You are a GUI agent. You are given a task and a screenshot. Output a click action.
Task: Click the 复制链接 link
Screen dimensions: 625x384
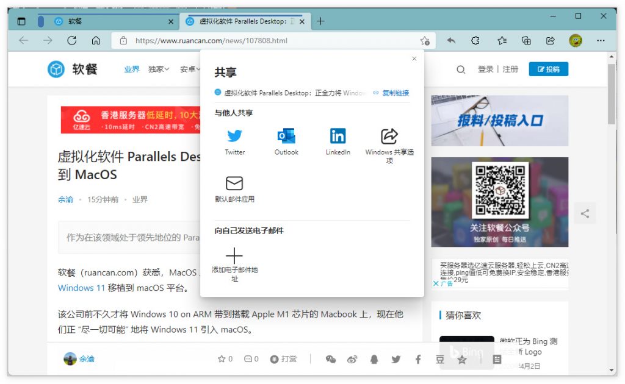click(x=396, y=93)
